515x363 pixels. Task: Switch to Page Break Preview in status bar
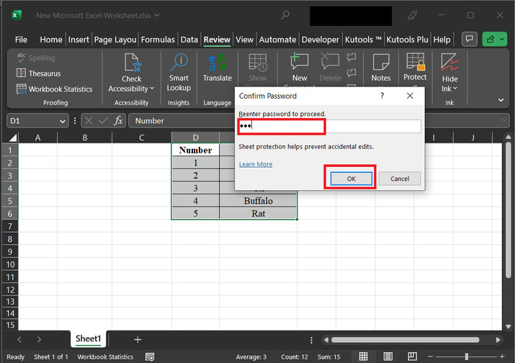[413, 357]
